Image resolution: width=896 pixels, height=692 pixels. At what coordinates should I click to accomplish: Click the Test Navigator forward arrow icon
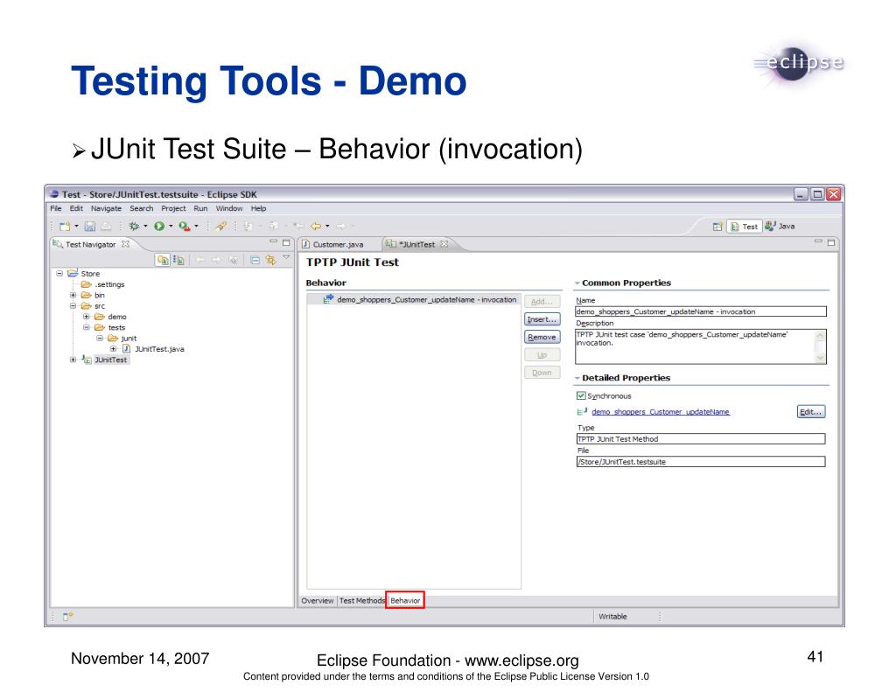216,260
